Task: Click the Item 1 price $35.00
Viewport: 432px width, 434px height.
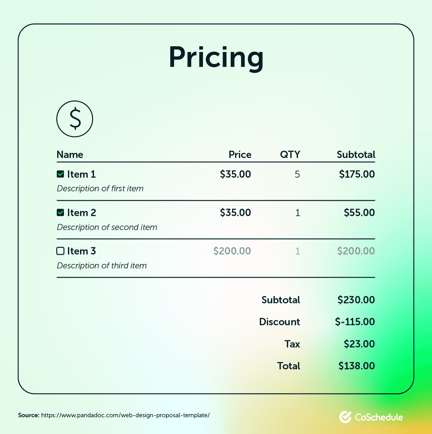Action: point(236,174)
